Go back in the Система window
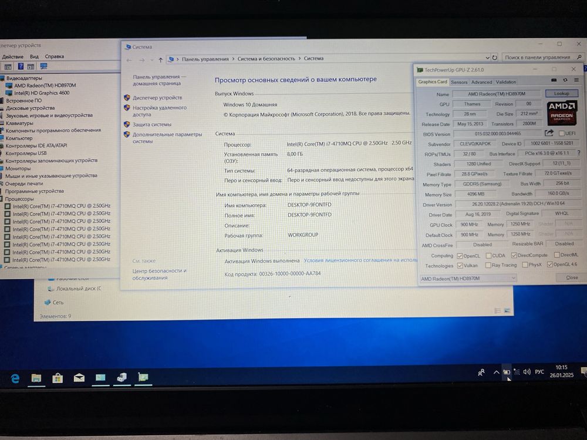Screen dimensions: 587x440 coord(129,60)
